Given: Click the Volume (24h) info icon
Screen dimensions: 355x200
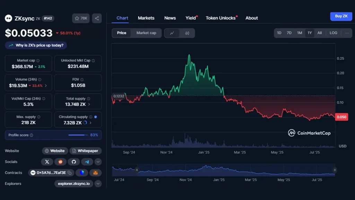Looking at the screenshot, I should [40, 80].
